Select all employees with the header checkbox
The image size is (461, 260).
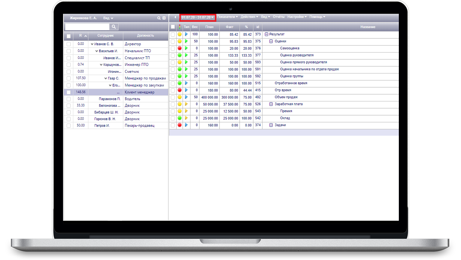tap(68, 36)
